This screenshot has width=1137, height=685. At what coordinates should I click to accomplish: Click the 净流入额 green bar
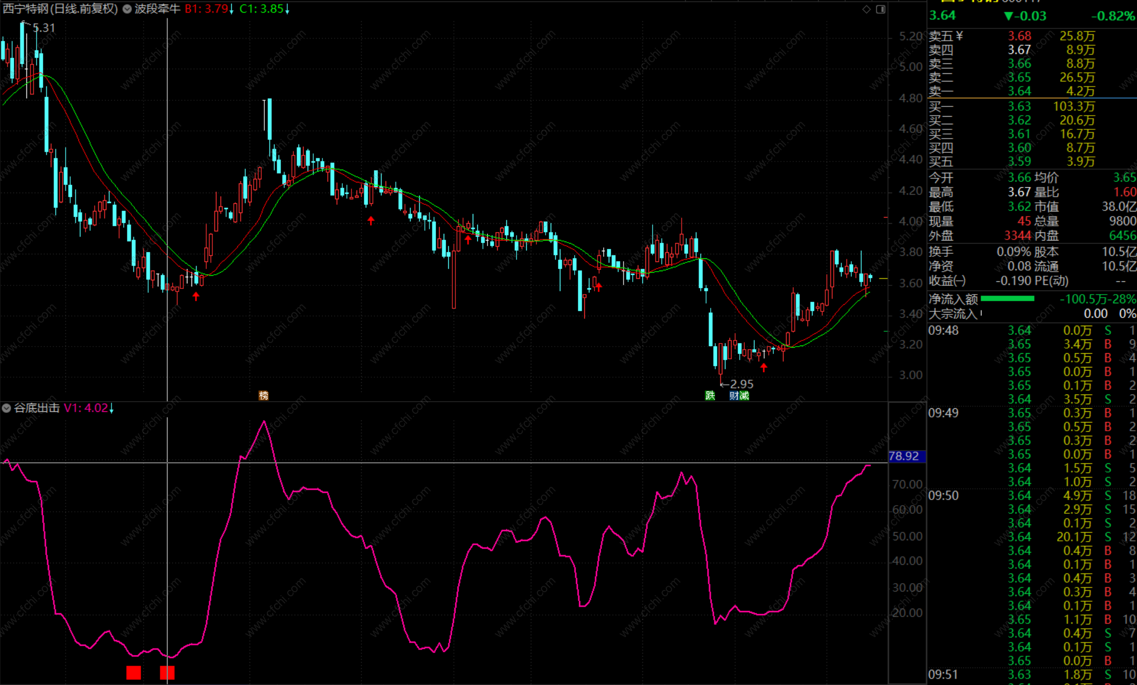click(1007, 299)
